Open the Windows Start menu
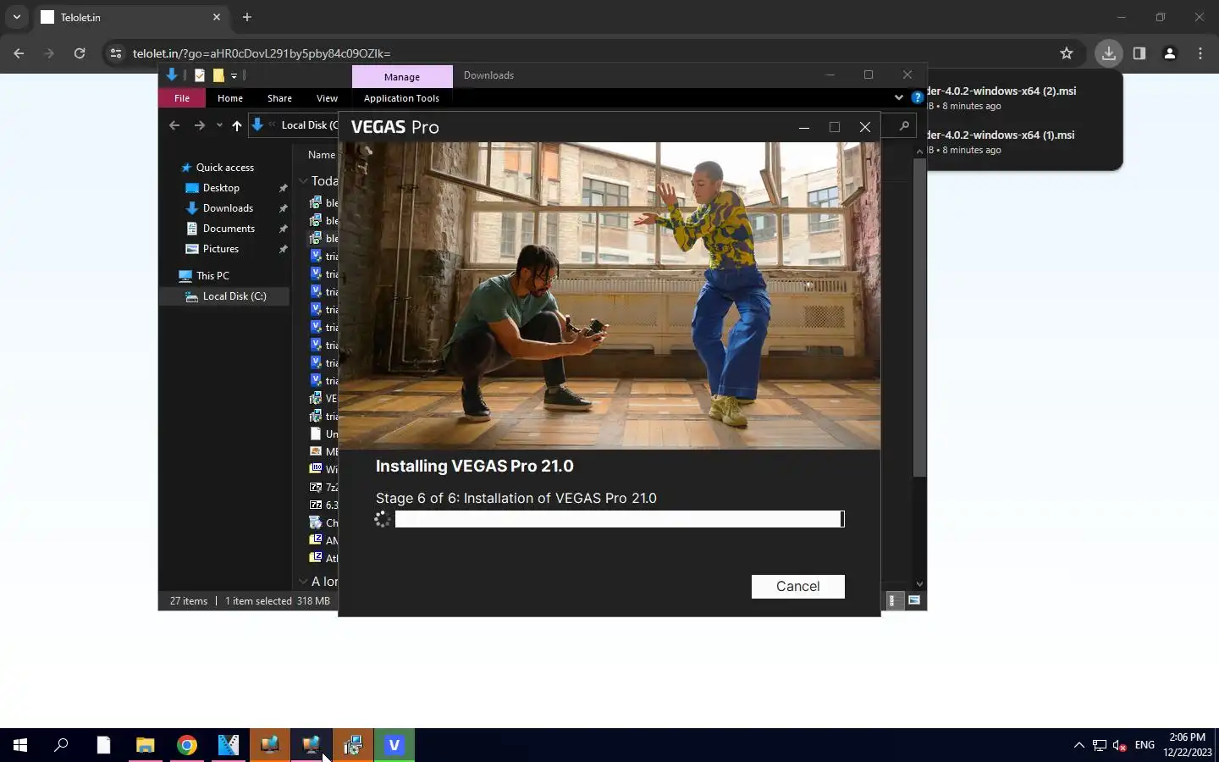The image size is (1219, 762). pos(20,745)
